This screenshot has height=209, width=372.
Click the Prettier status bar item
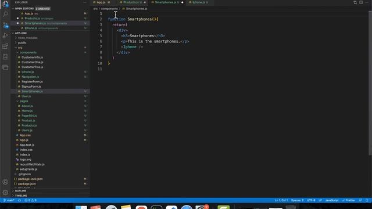(349, 200)
